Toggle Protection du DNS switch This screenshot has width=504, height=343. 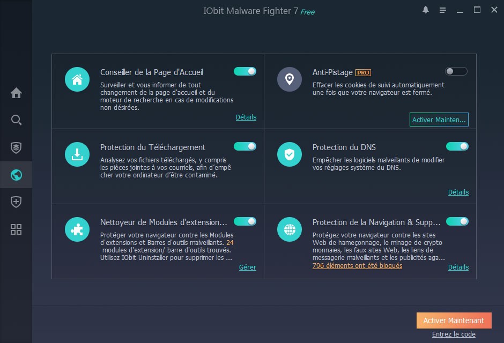coord(457,146)
